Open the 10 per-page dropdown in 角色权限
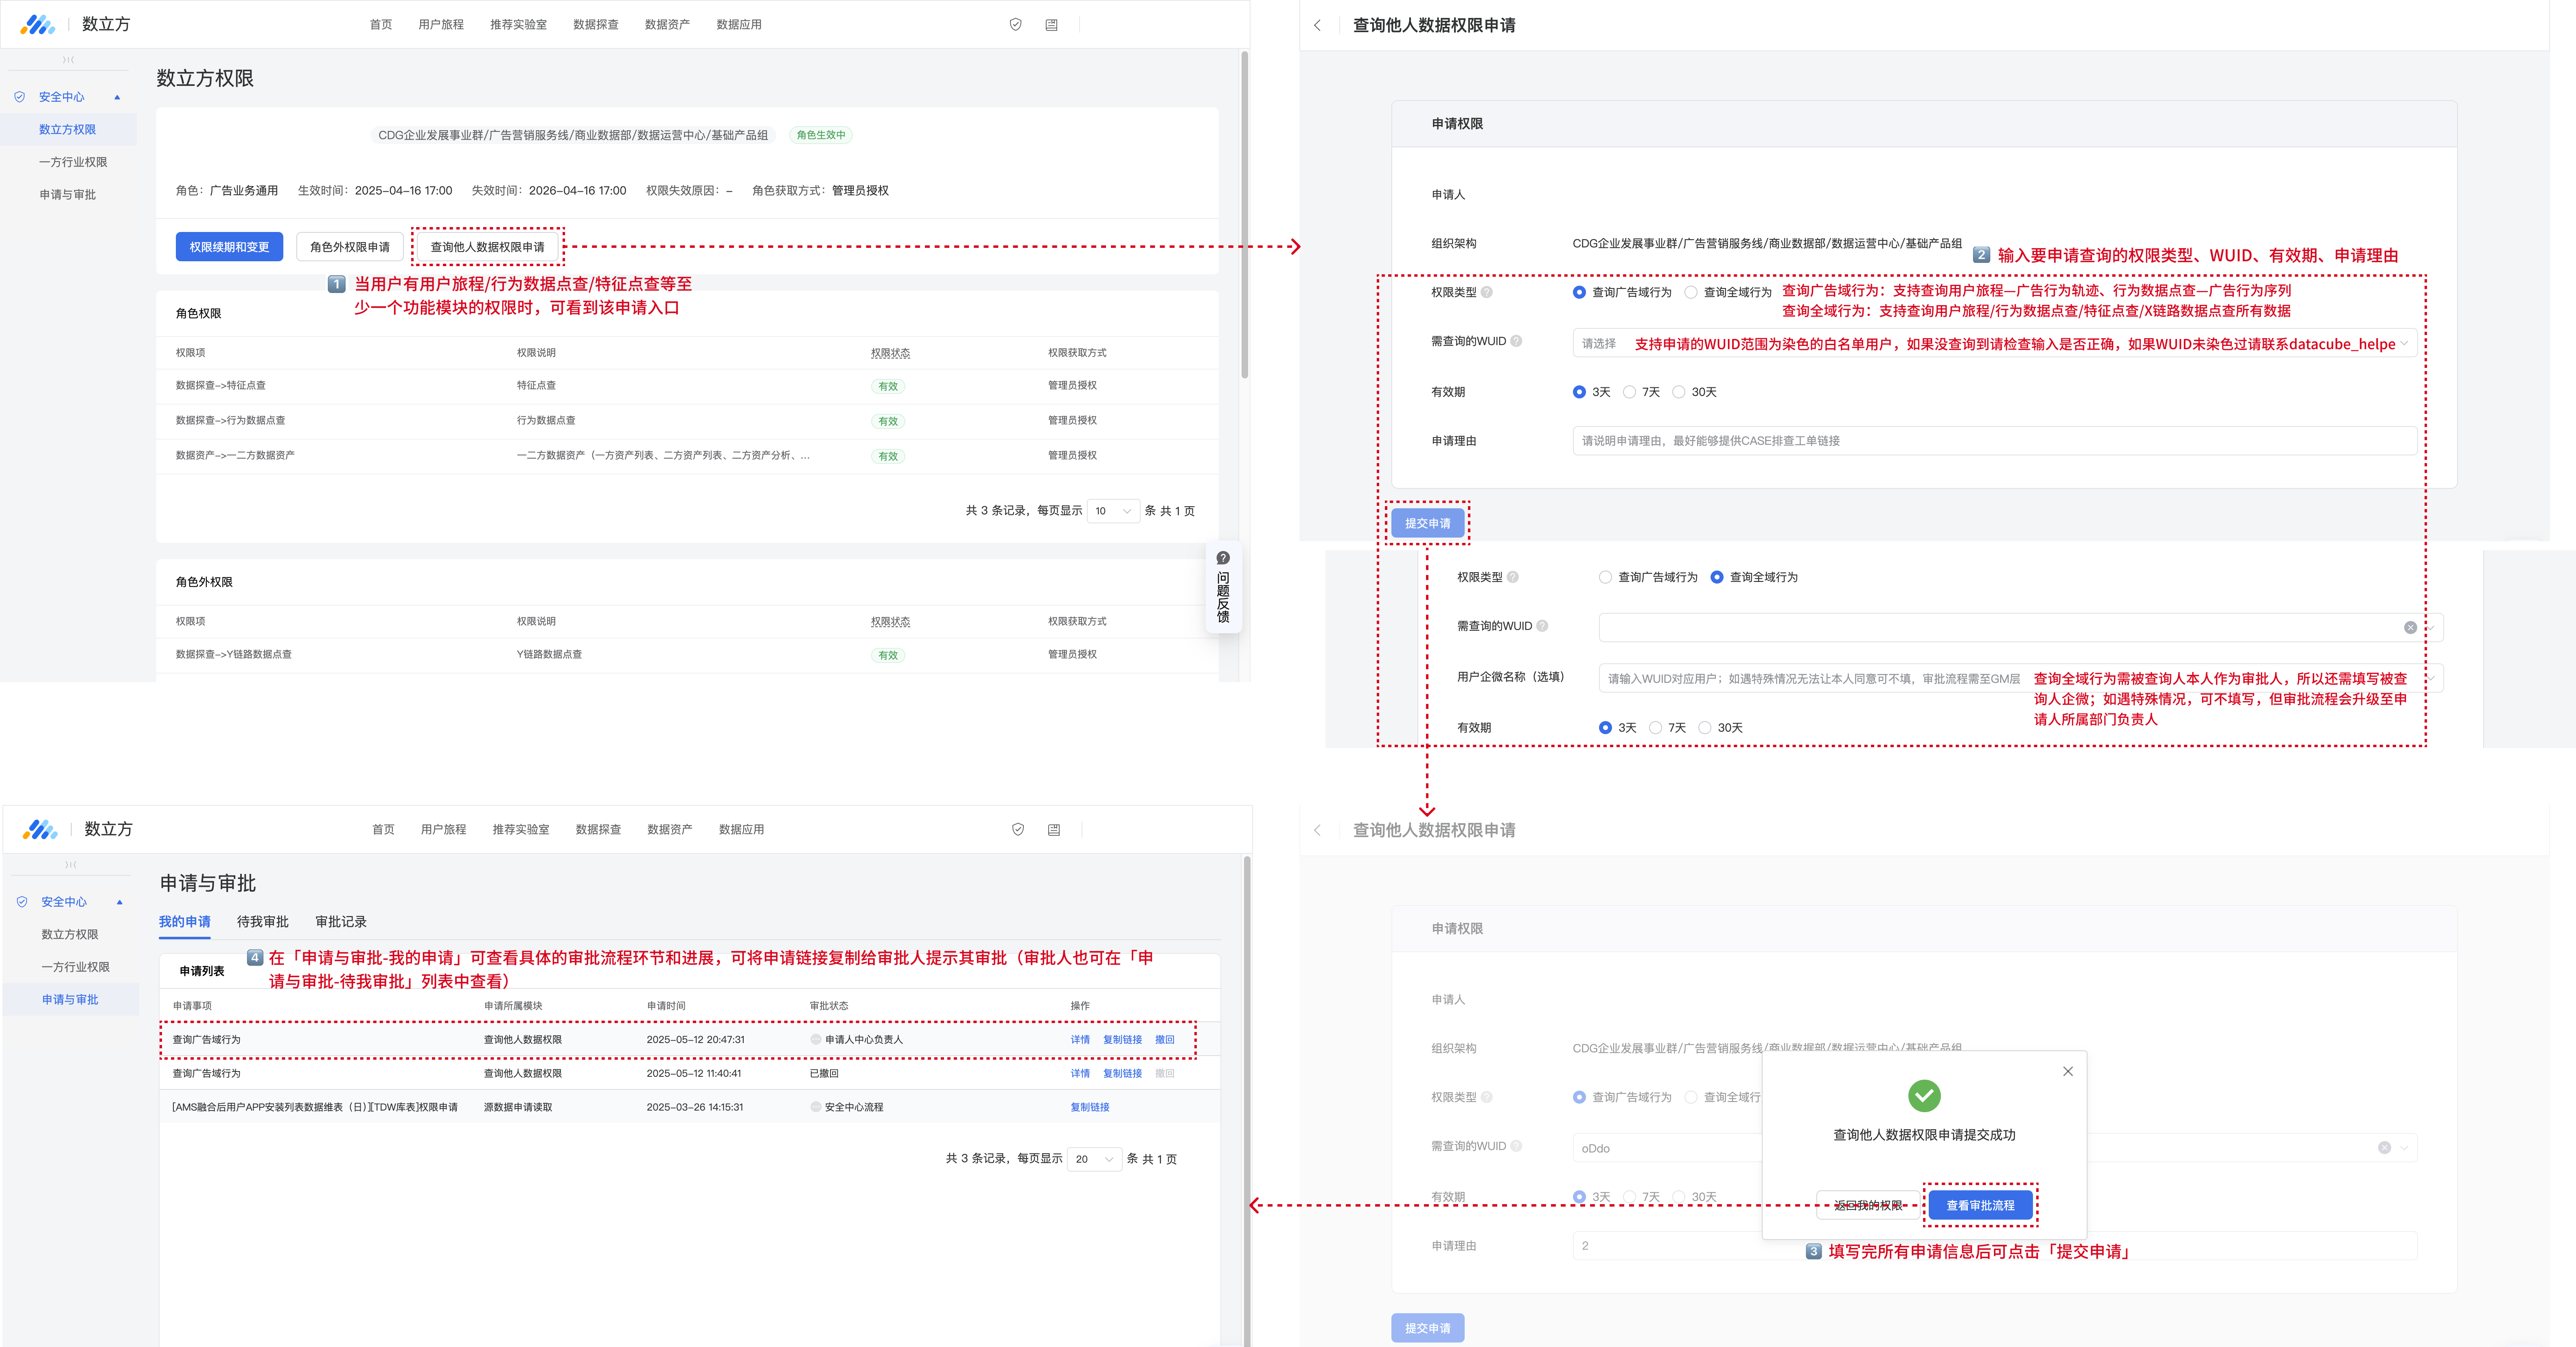The image size is (2576, 1347). (x=1112, y=511)
